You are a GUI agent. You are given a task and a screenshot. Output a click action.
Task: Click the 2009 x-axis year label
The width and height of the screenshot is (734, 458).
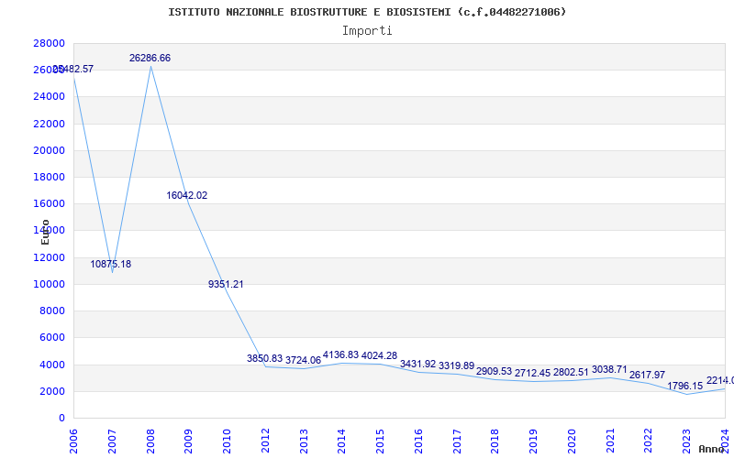point(188,442)
